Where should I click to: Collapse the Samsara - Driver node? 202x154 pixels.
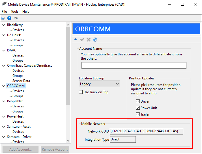[4, 137]
